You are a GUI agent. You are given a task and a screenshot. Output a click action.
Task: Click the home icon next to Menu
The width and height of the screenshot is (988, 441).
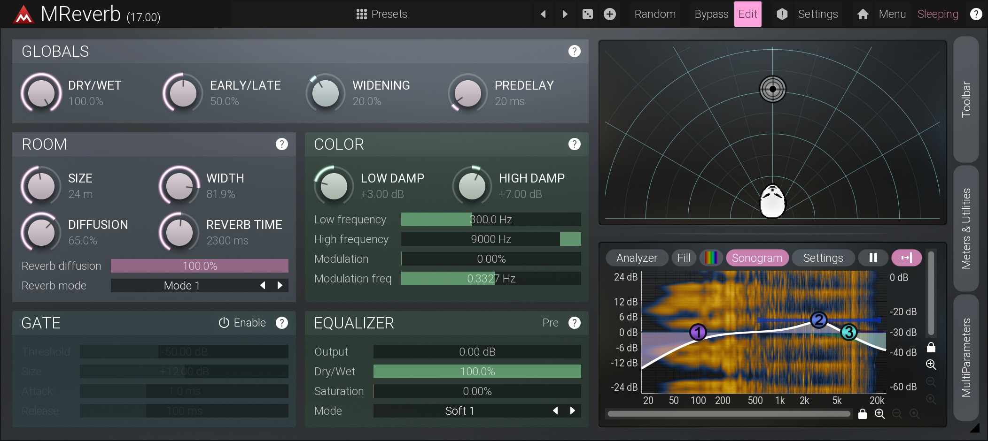pyautogui.click(x=863, y=14)
